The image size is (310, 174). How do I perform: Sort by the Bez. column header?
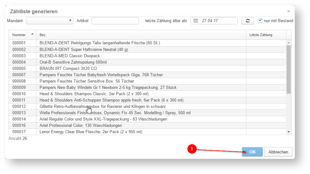click(x=141, y=35)
